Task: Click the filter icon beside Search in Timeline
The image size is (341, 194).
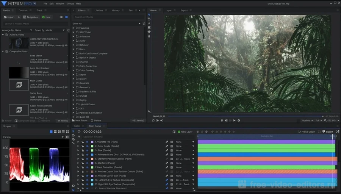Action: click(79, 137)
